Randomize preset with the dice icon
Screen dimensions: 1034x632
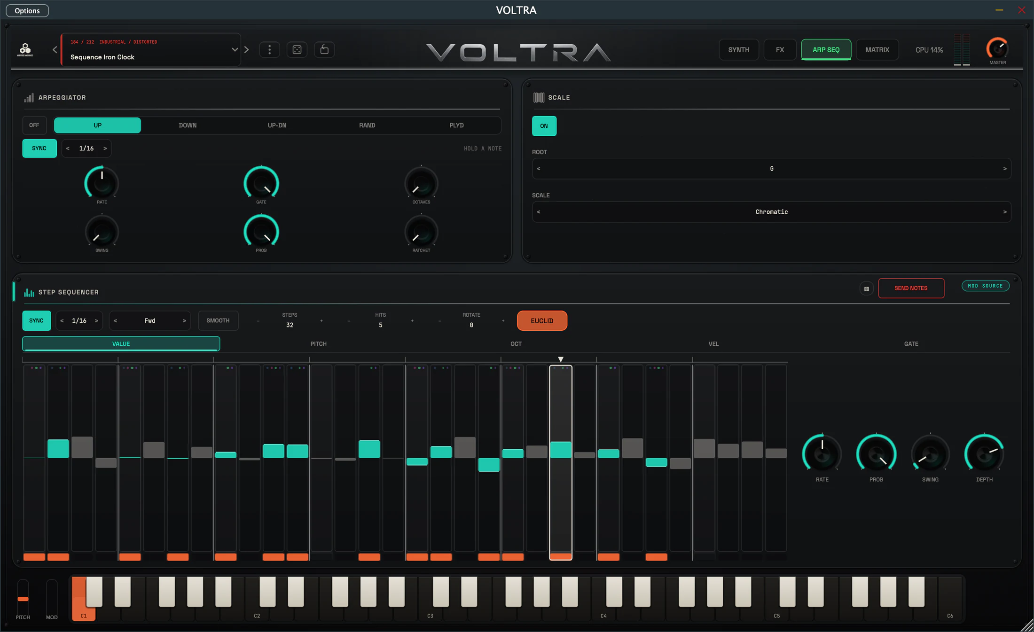[297, 49]
